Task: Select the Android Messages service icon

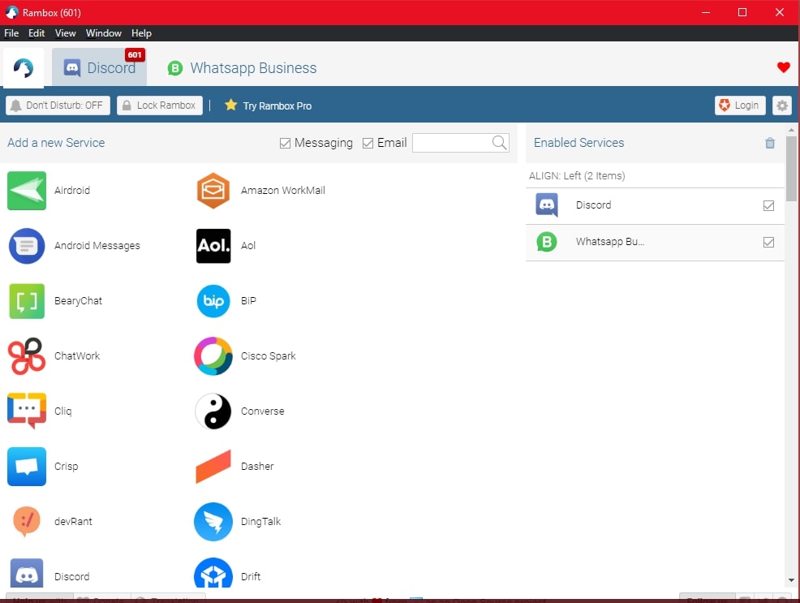Action: 27,245
